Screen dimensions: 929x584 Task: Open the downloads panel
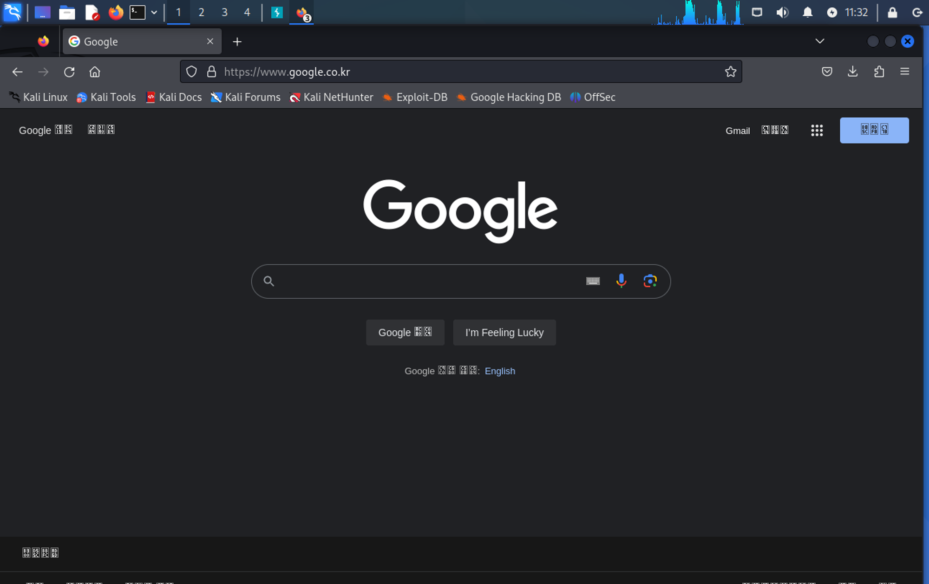coord(853,72)
